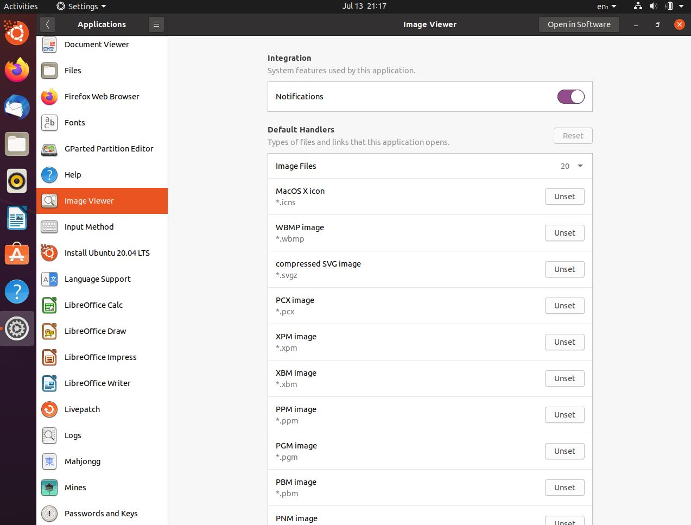Open Firefox Web Browser entry icon
This screenshot has width=691, height=525.
pyautogui.click(x=49, y=97)
